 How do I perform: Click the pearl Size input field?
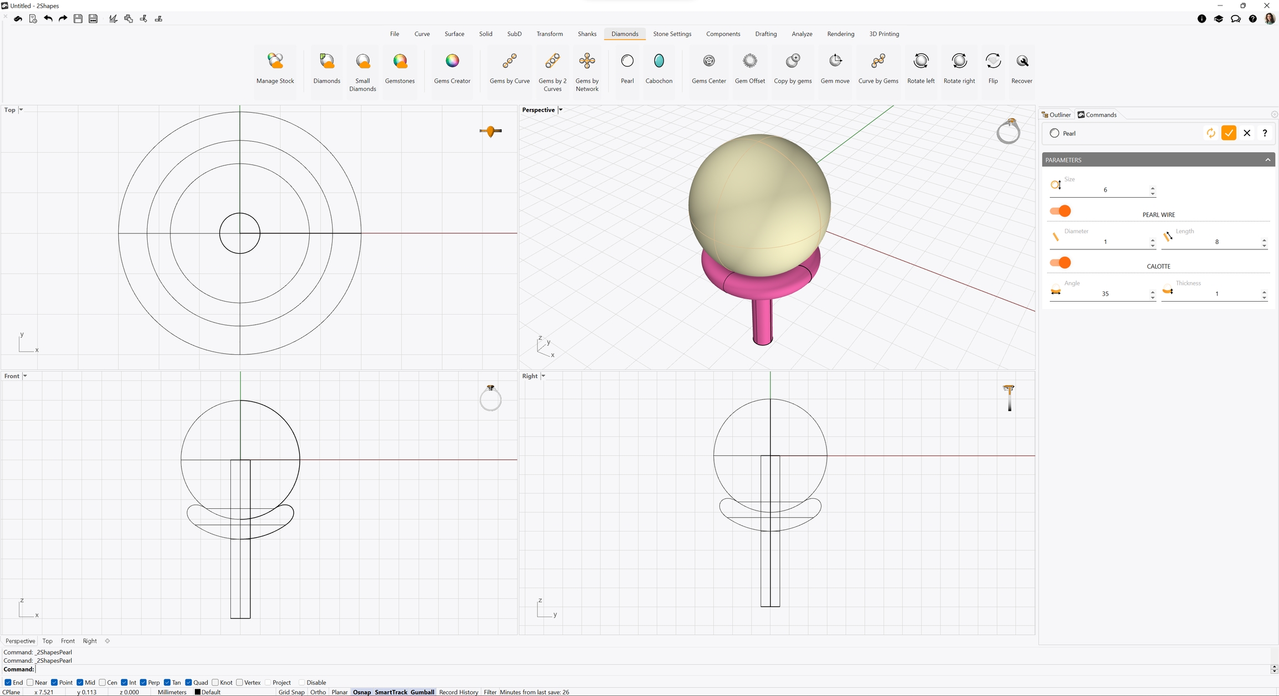click(x=1105, y=190)
